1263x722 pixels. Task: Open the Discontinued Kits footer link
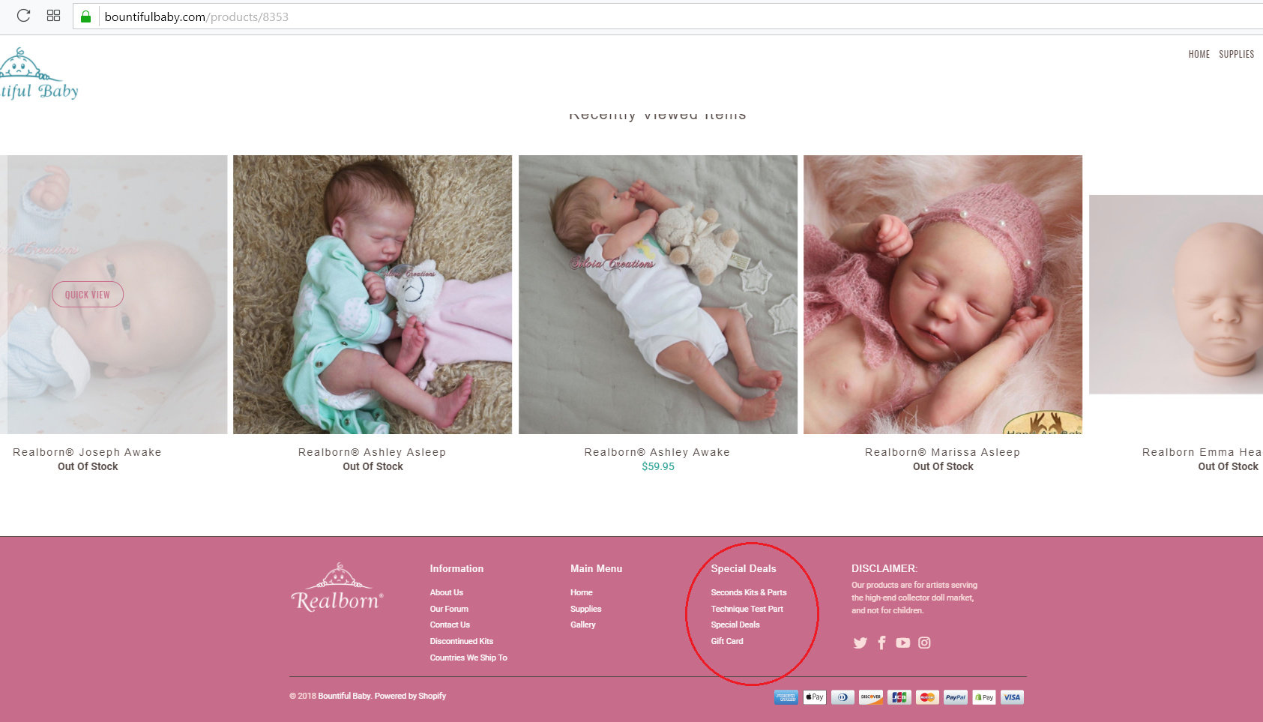point(462,641)
